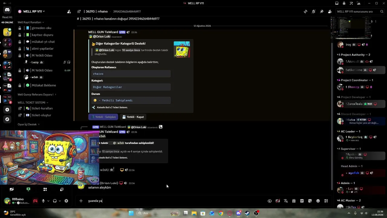Collapse the Well Kayıt Kanalları category
The width and height of the screenshot is (387, 218).
pyautogui.click(x=31, y=22)
